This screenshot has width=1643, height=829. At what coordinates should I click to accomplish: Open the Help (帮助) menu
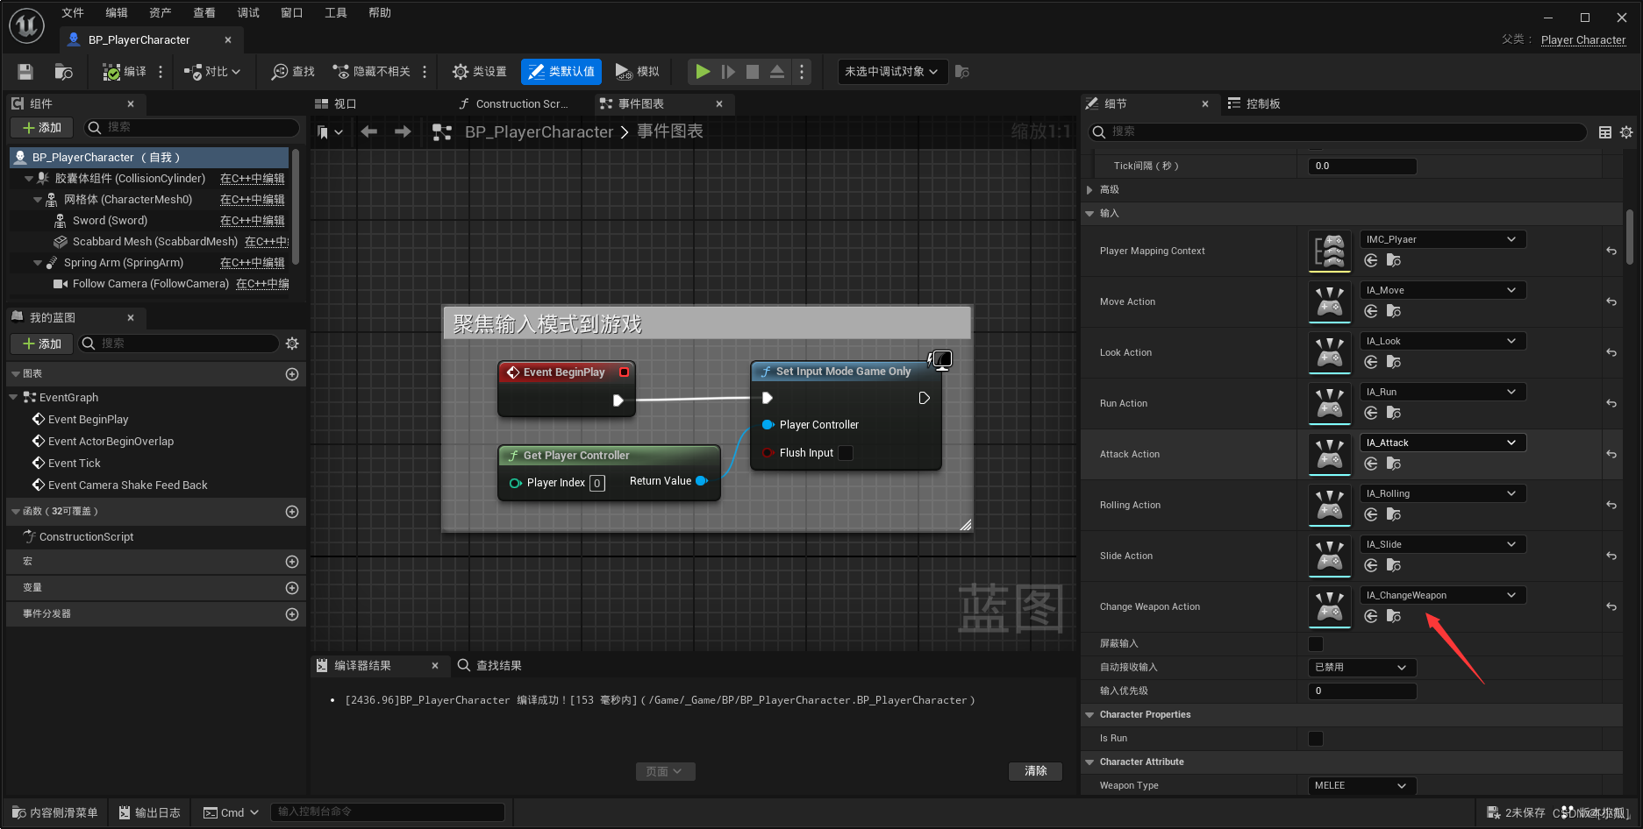pyautogui.click(x=380, y=12)
